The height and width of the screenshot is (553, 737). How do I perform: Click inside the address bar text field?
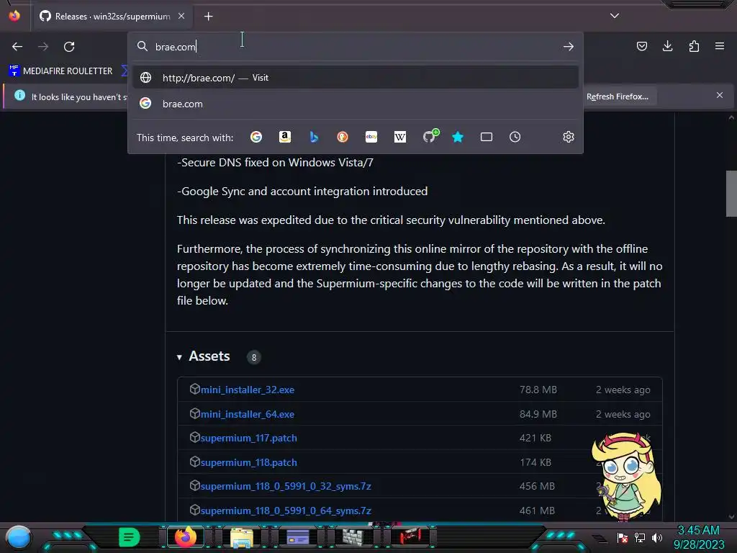pyautogui.click(x=356, y=47)
